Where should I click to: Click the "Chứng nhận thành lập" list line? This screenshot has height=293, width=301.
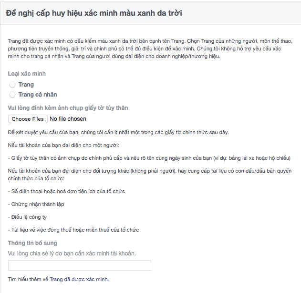36,204
